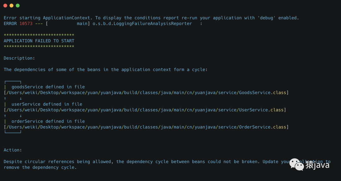
Task: Click the red close window button
Action: pos(5,6)
